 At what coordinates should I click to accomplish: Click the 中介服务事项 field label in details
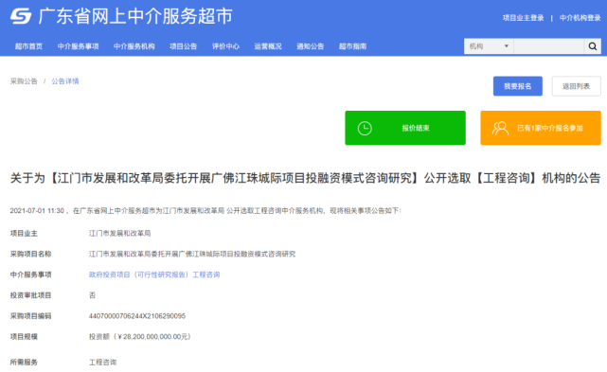30,275
